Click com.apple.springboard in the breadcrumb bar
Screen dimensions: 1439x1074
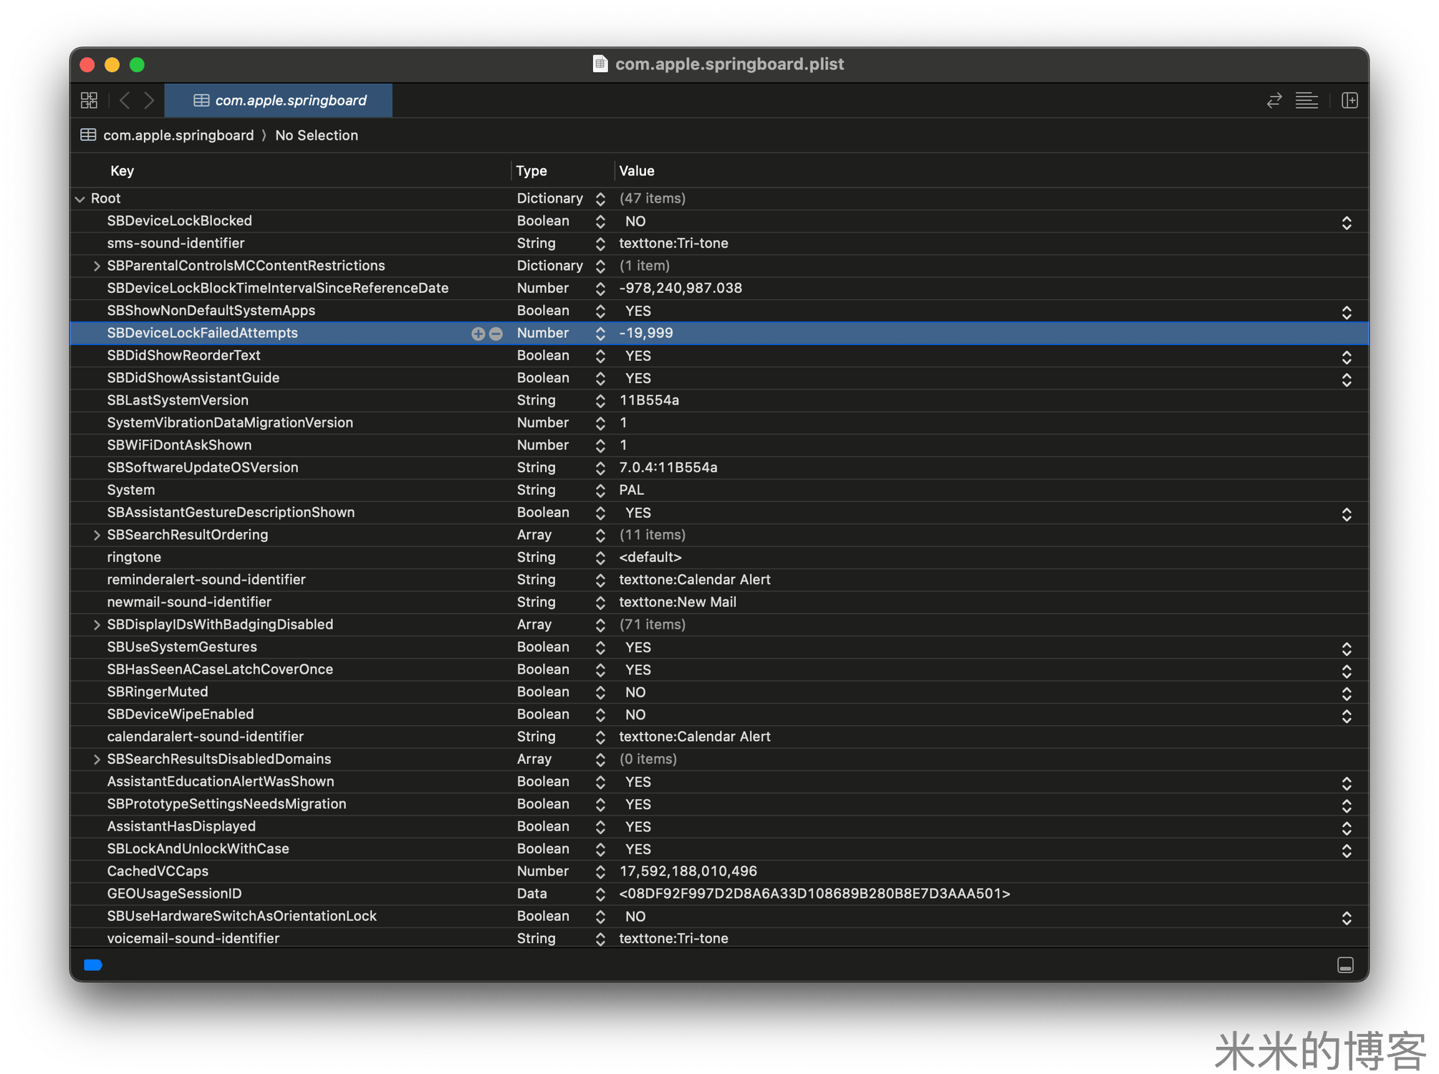coord(178,135)
